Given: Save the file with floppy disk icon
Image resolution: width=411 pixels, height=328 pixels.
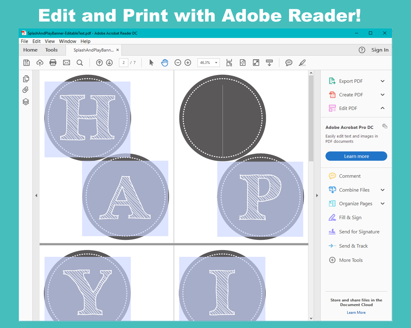Looking at the screenshot, I should click(x=26, y=63).
